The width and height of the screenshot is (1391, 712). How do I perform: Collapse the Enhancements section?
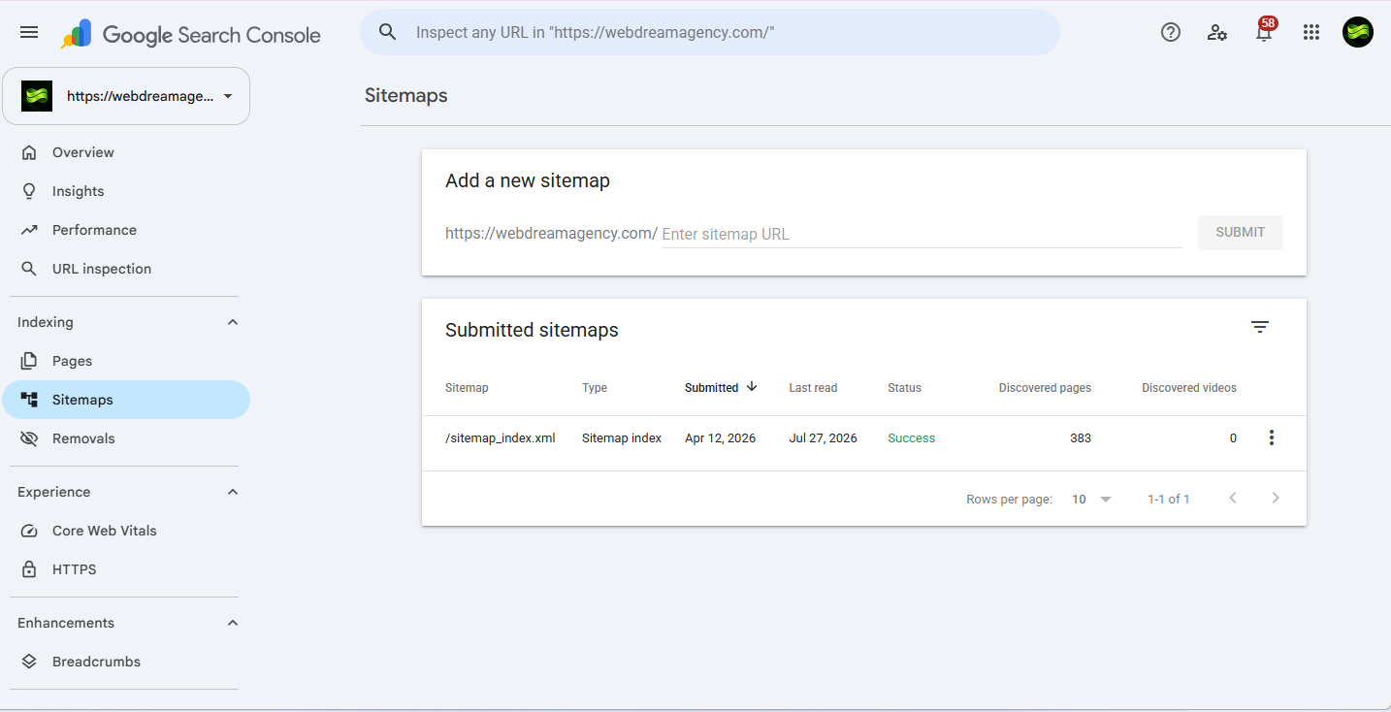coord(233,623)
